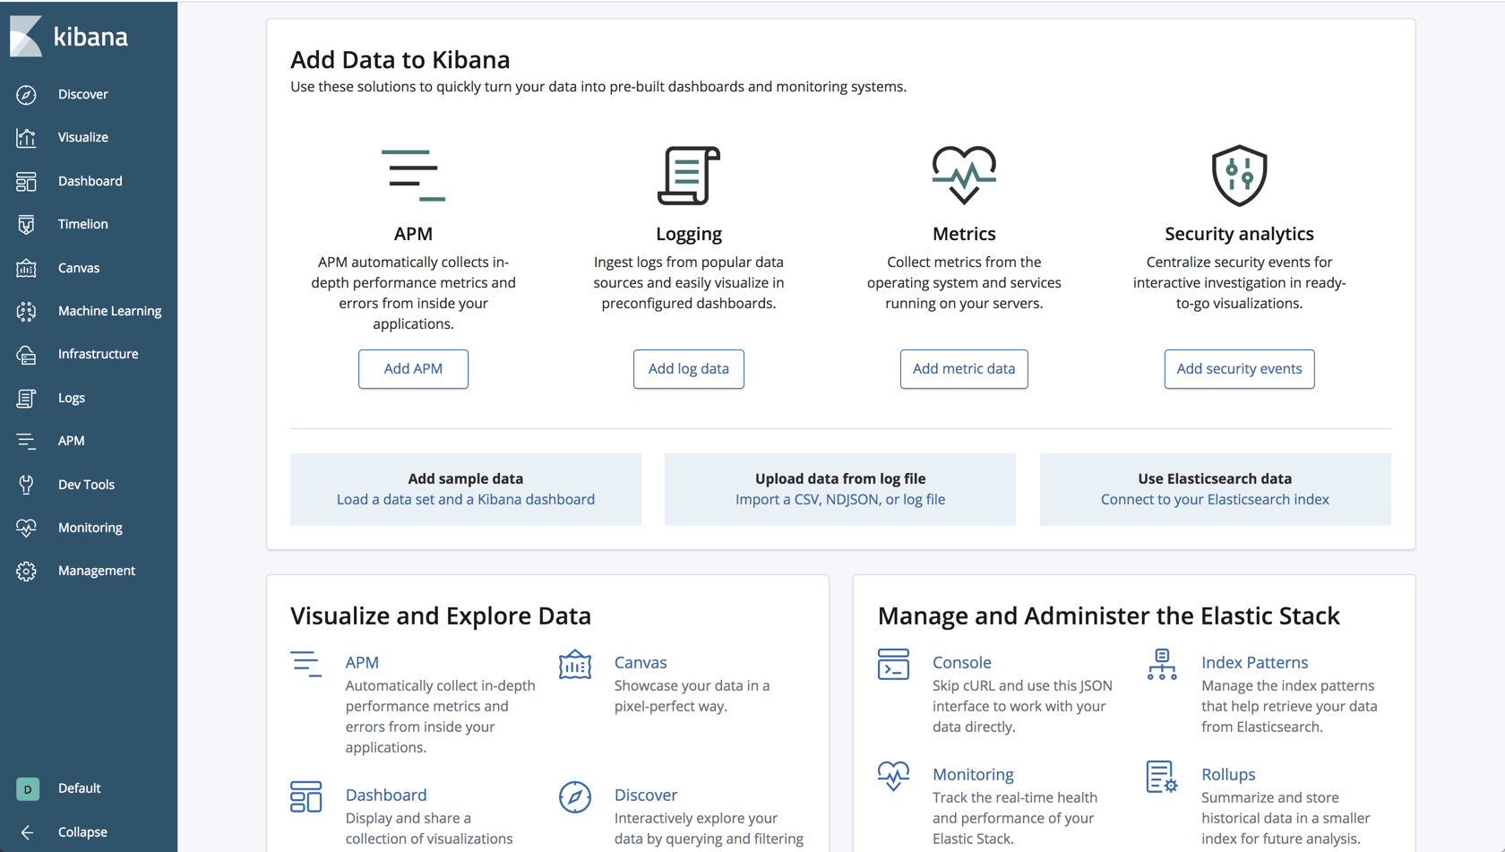Select Discover label in sidebar
The height and width of the screenshot is (852, 1505).
[83, 94]
